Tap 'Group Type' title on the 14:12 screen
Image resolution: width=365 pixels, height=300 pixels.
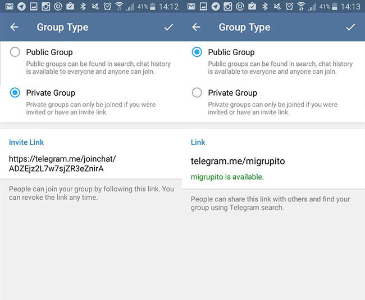63,27
